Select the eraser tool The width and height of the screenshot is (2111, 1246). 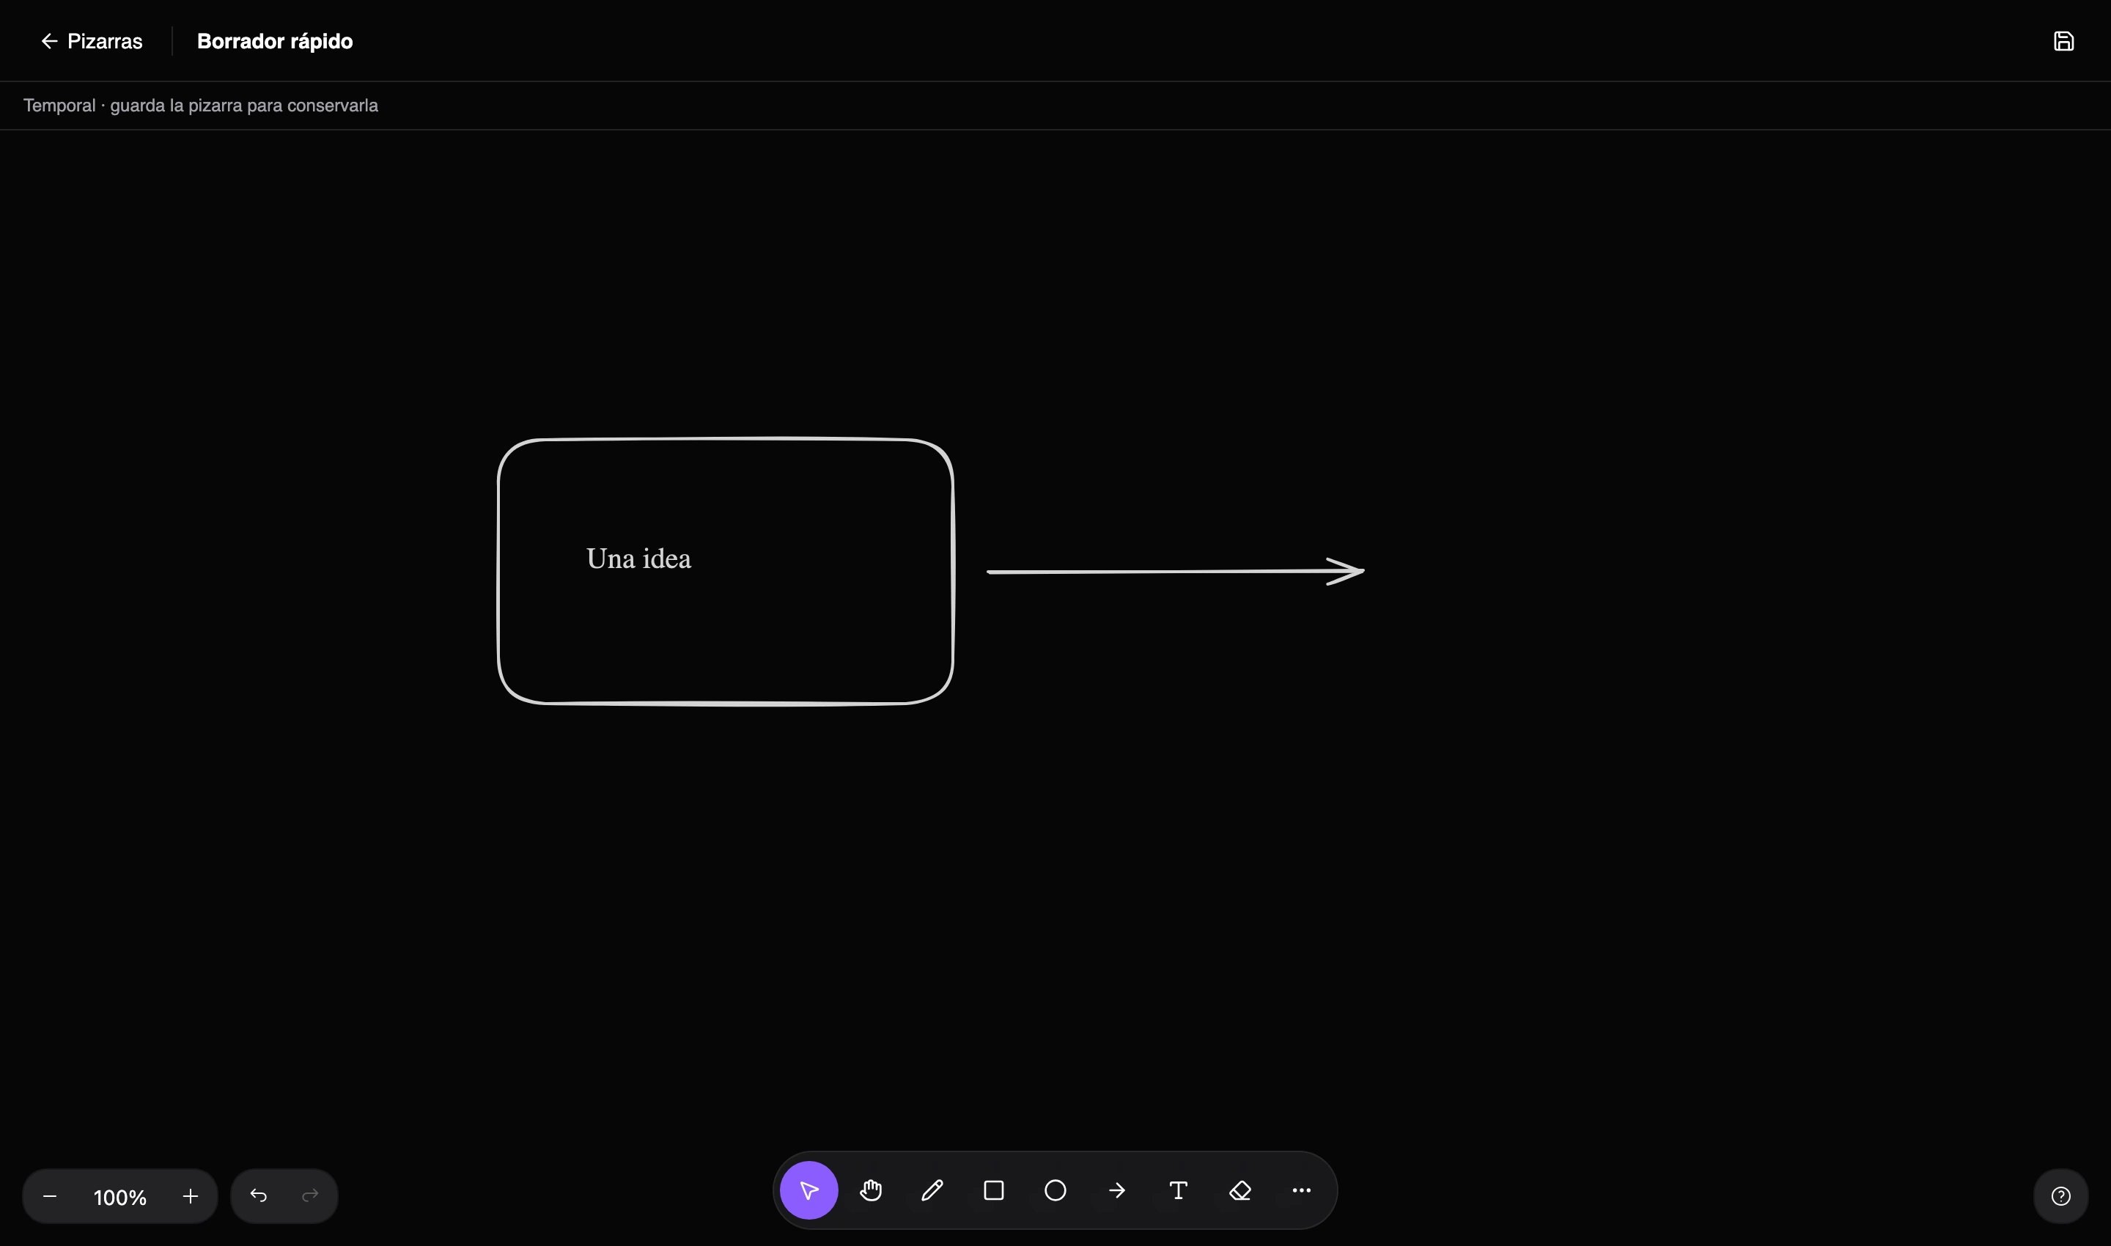pos(1240,1190)
